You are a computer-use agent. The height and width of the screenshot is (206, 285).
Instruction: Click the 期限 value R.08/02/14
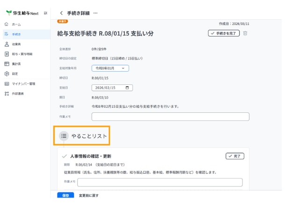84,165
